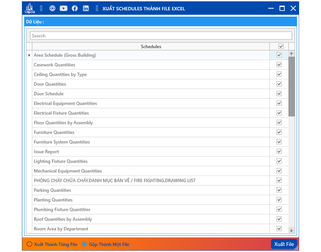Click the maximize window icon
The image size is (321, 252).
[x=282, y=8]
